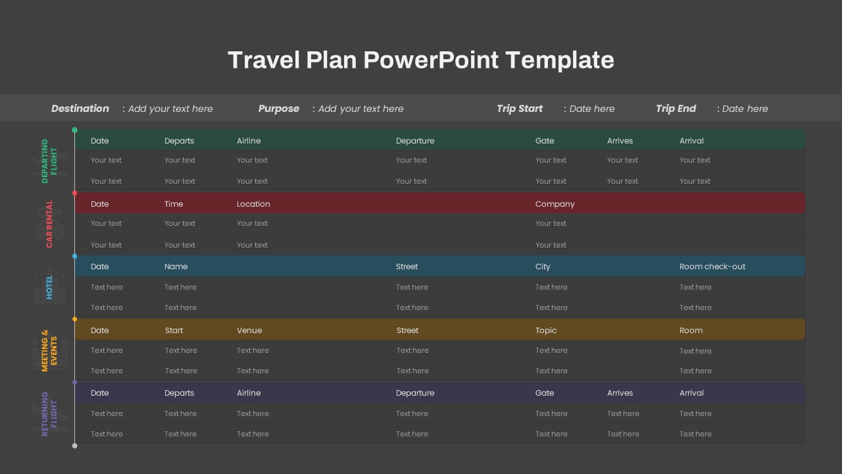Viewport: 842px width, 474px height.
Task: Click the Date header in the red Car Rental row
Action: tap(100, 204)
